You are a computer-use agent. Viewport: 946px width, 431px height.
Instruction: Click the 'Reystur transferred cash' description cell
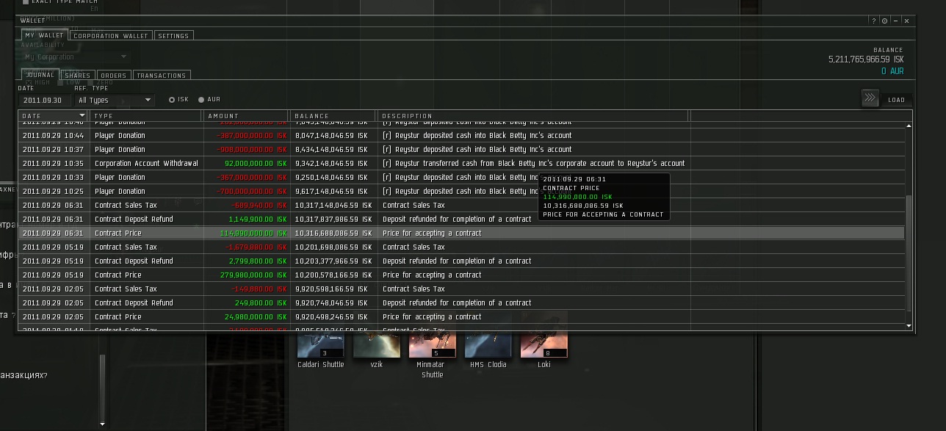point(534,163)
